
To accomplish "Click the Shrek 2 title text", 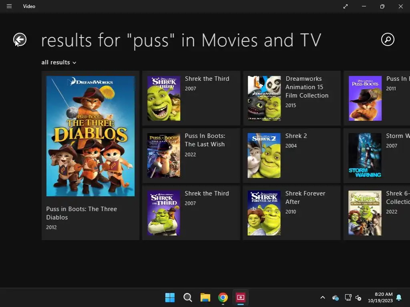I will coord(296,136).
